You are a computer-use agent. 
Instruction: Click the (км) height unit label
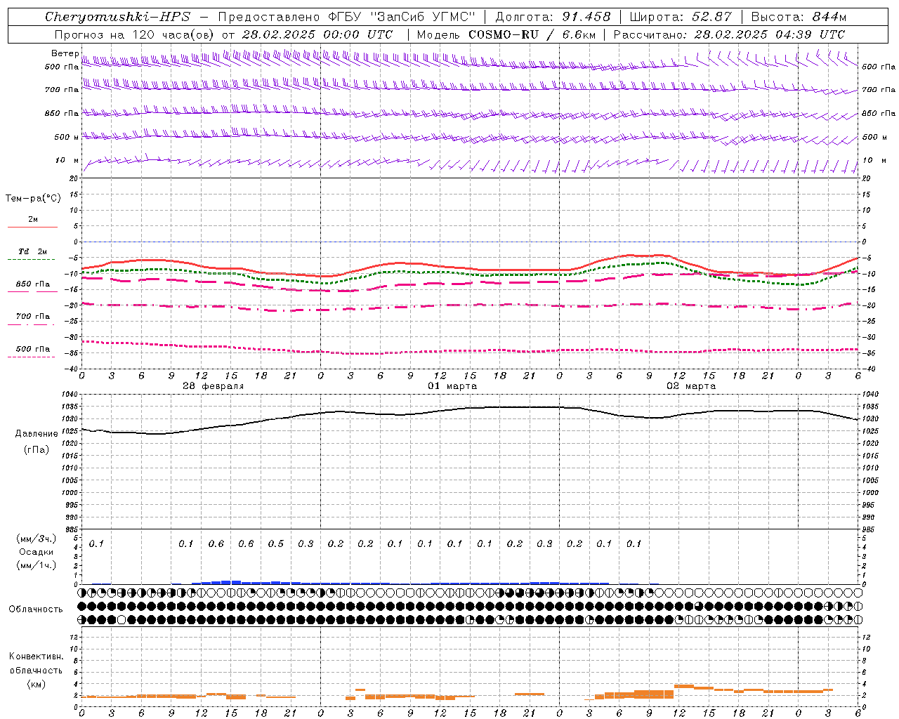click(x=36, y=684)
